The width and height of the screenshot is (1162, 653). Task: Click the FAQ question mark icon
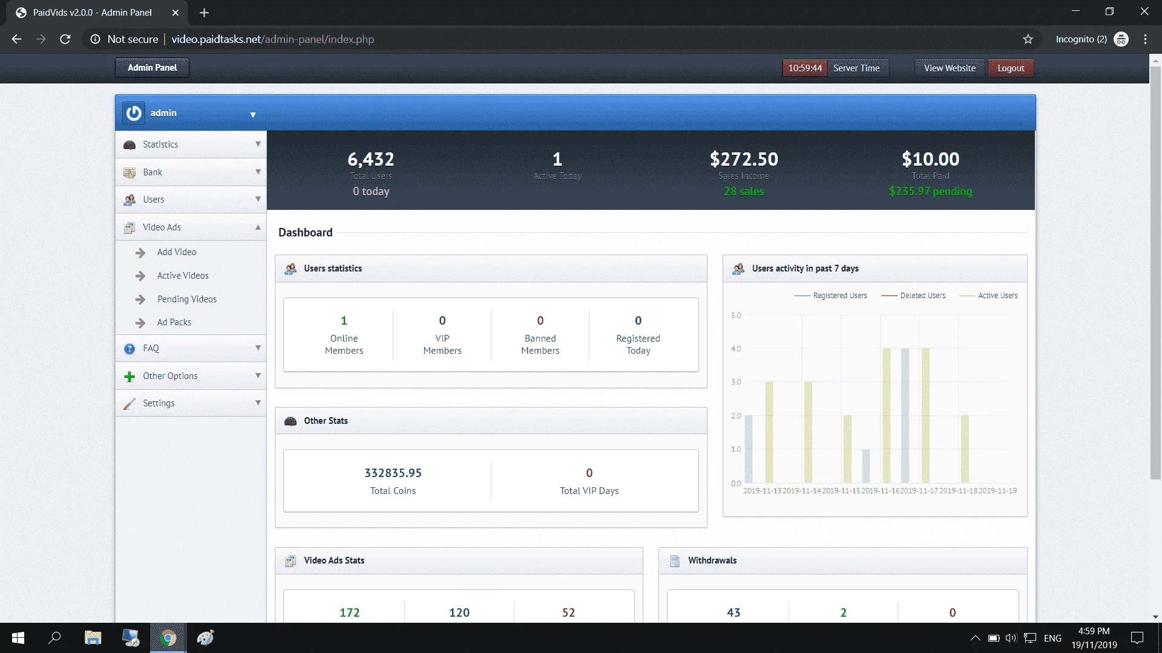130,349
